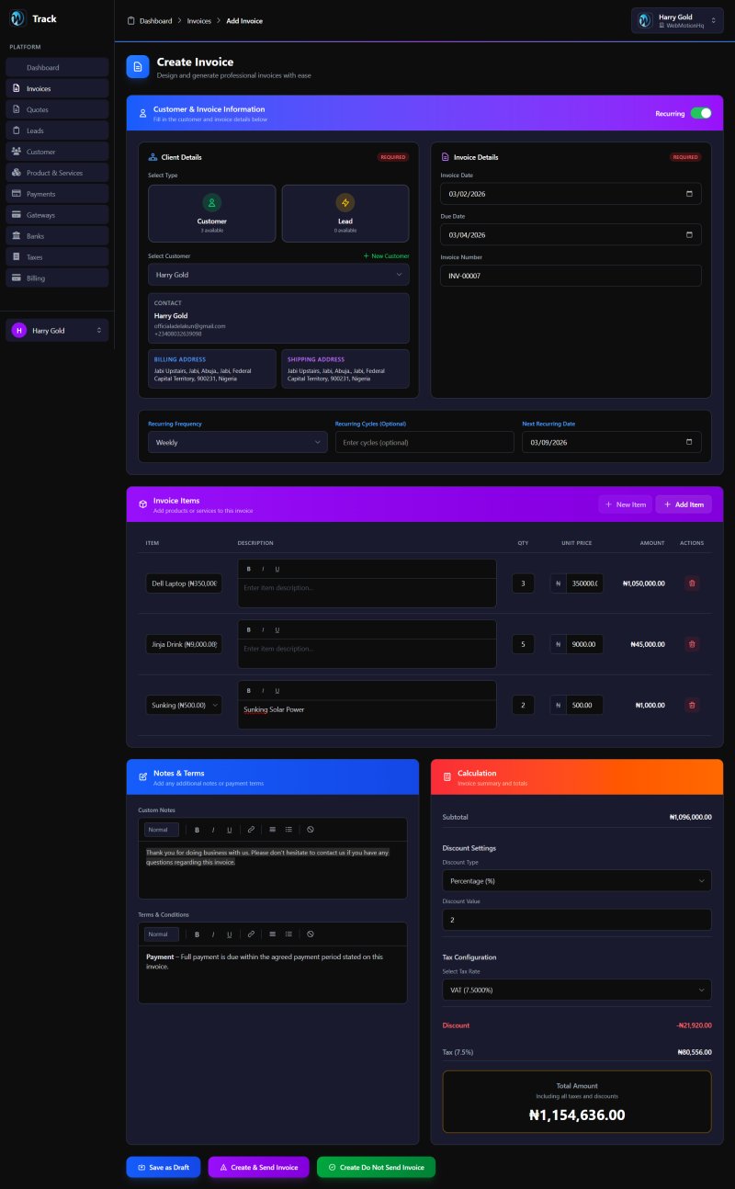Expand the Discount Type dropdown

click(x=577, y=880)
